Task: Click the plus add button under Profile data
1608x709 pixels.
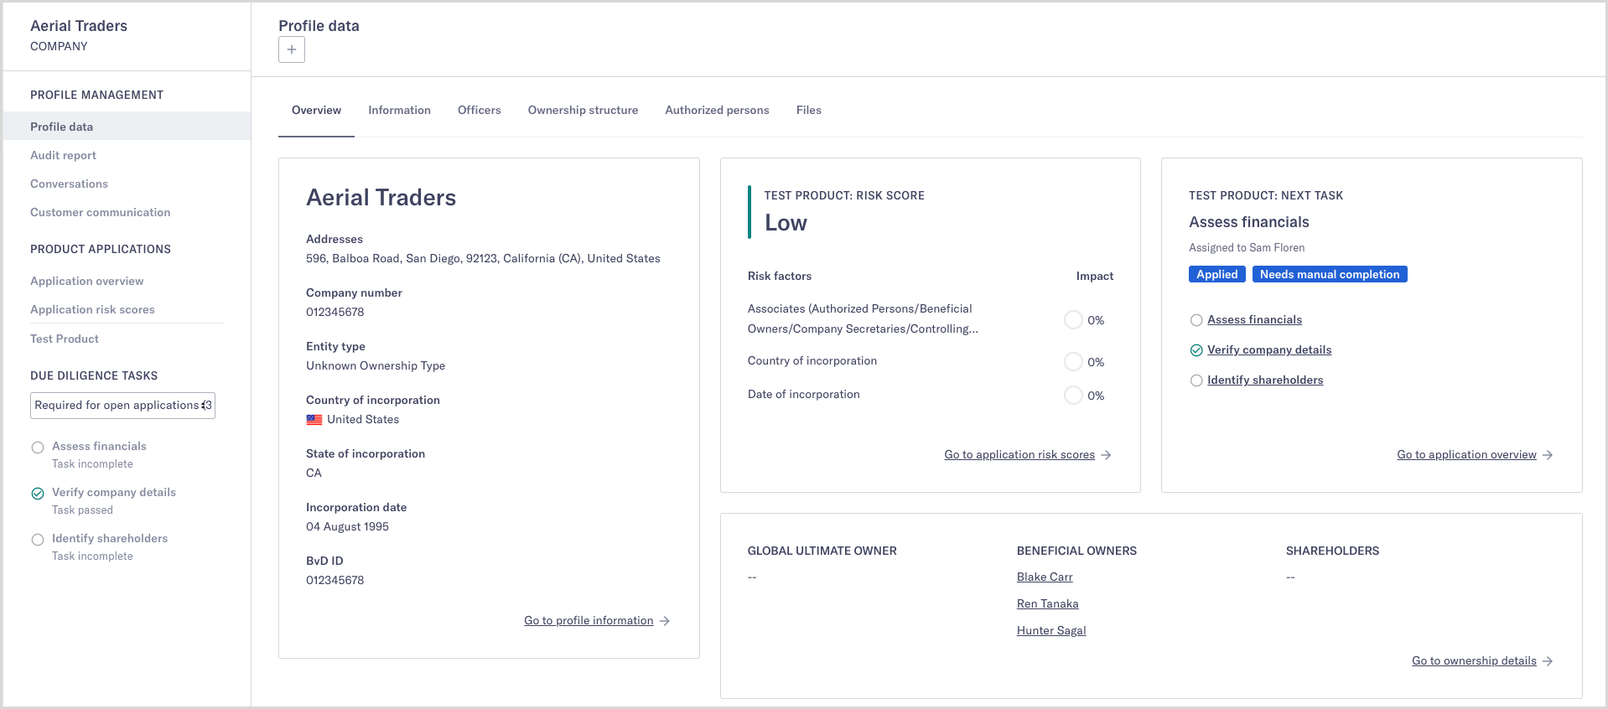Action: pyautogui.click(x=292, y=49)
